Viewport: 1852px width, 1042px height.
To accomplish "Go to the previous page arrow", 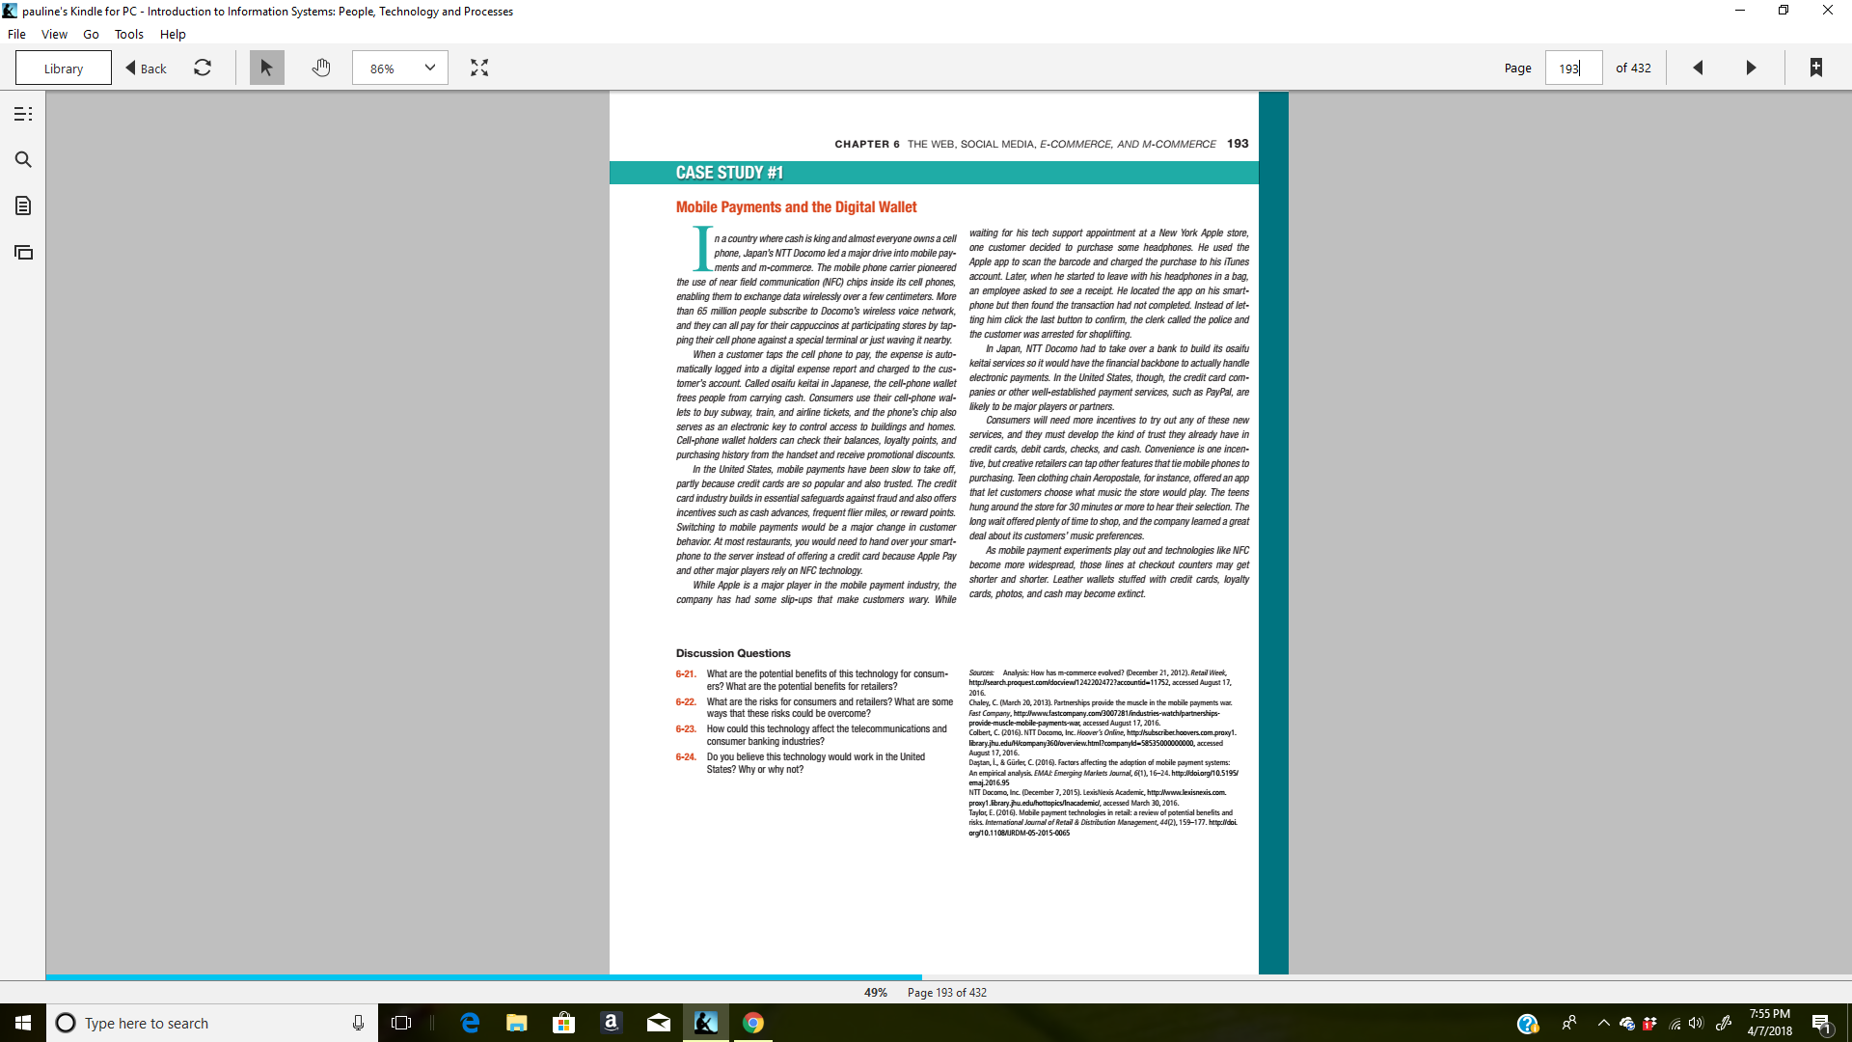I will [1698, 68].
